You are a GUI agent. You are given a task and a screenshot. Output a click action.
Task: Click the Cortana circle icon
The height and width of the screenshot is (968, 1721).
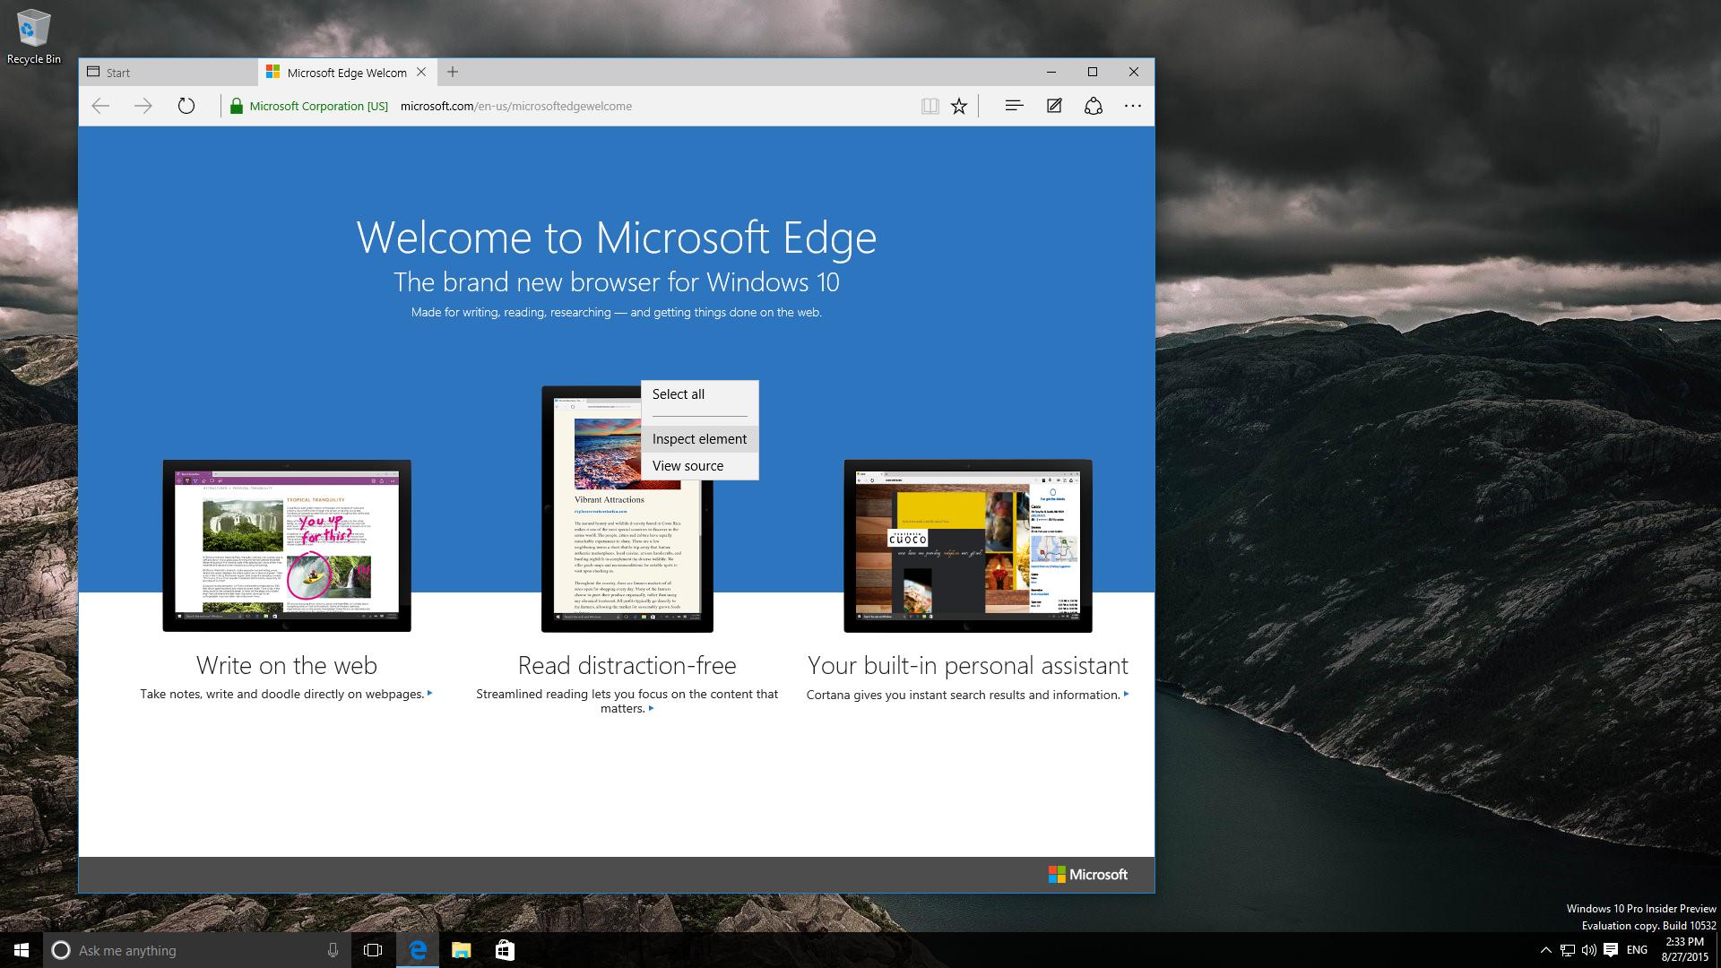(60, 950)
